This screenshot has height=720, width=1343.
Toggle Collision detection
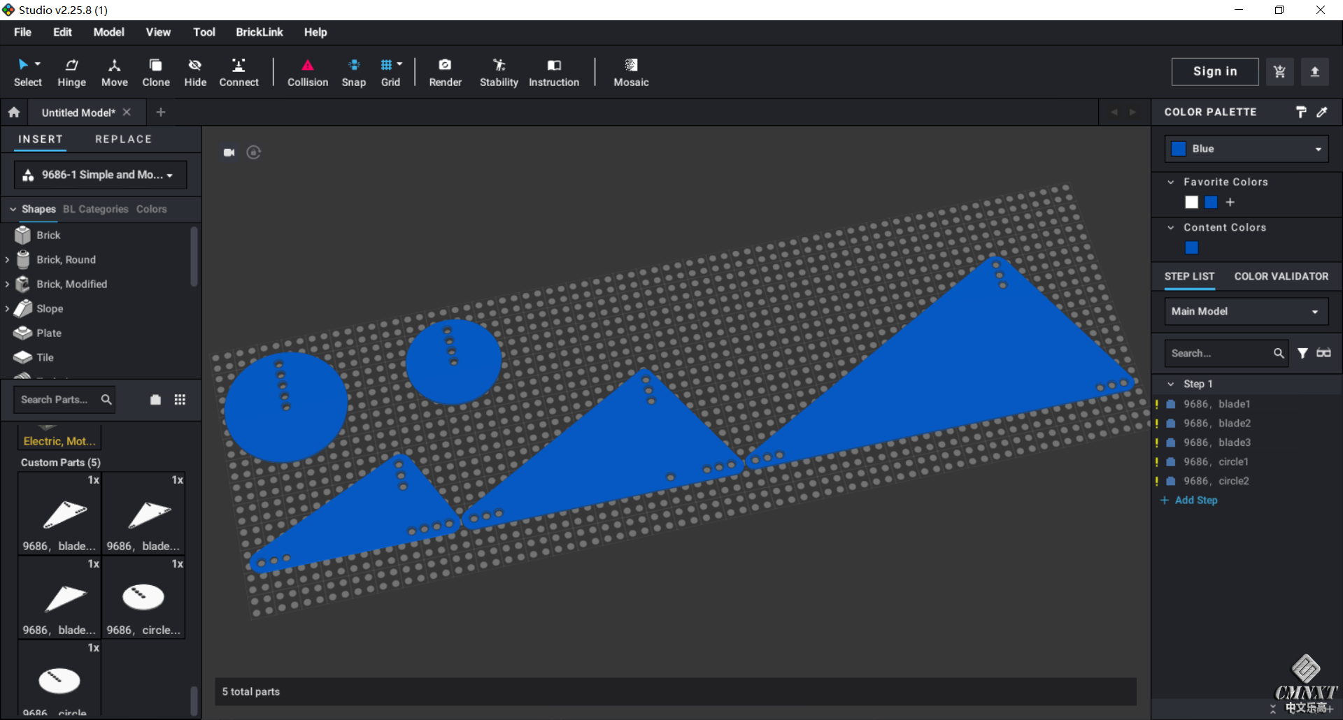point(308,73)
